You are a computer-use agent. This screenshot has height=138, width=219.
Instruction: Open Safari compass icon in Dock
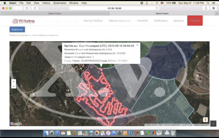point(57,133)
